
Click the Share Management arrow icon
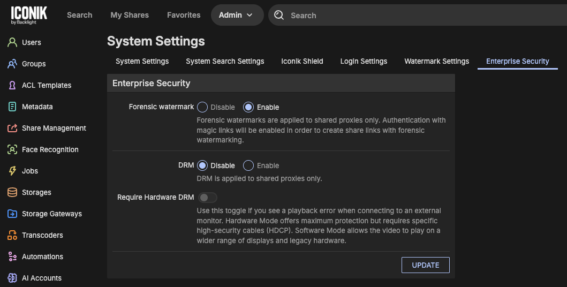click(x=12, y=128)
